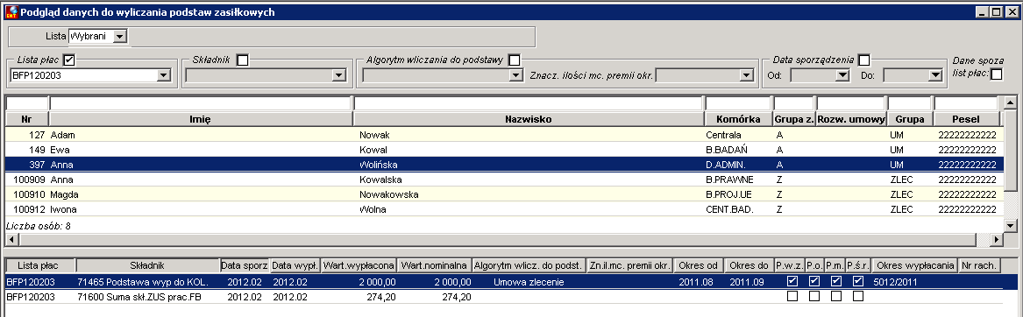Viewport: 1023px width, 317px height.
Task: Sort by the Rozw. umowy column header
Action: click(851, 119)
